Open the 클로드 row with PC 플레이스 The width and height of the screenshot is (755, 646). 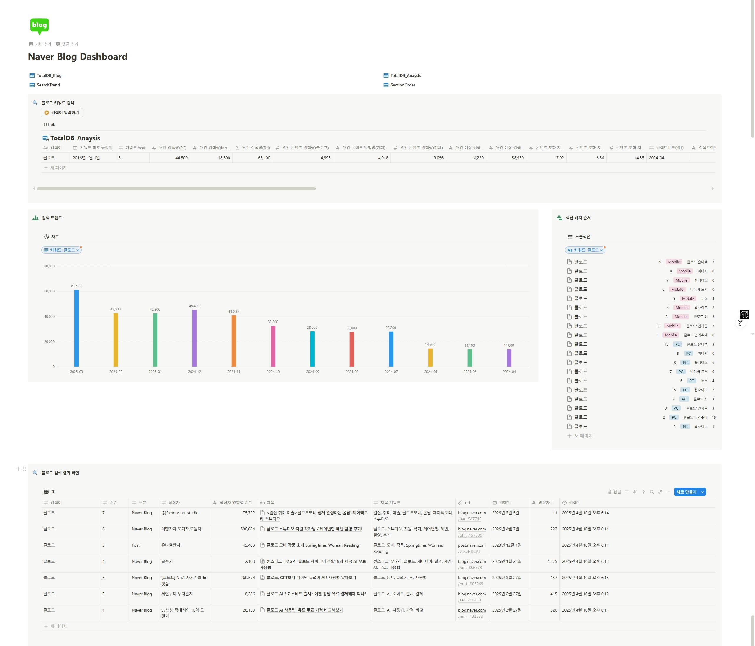pyautogui.click(x=641, y=363)
